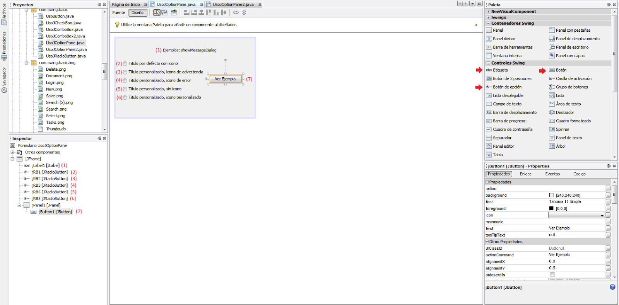Open the Navegador side panel
Image resolution: width=619 pixels, height=305 pixels.
[x=4, y=80]
